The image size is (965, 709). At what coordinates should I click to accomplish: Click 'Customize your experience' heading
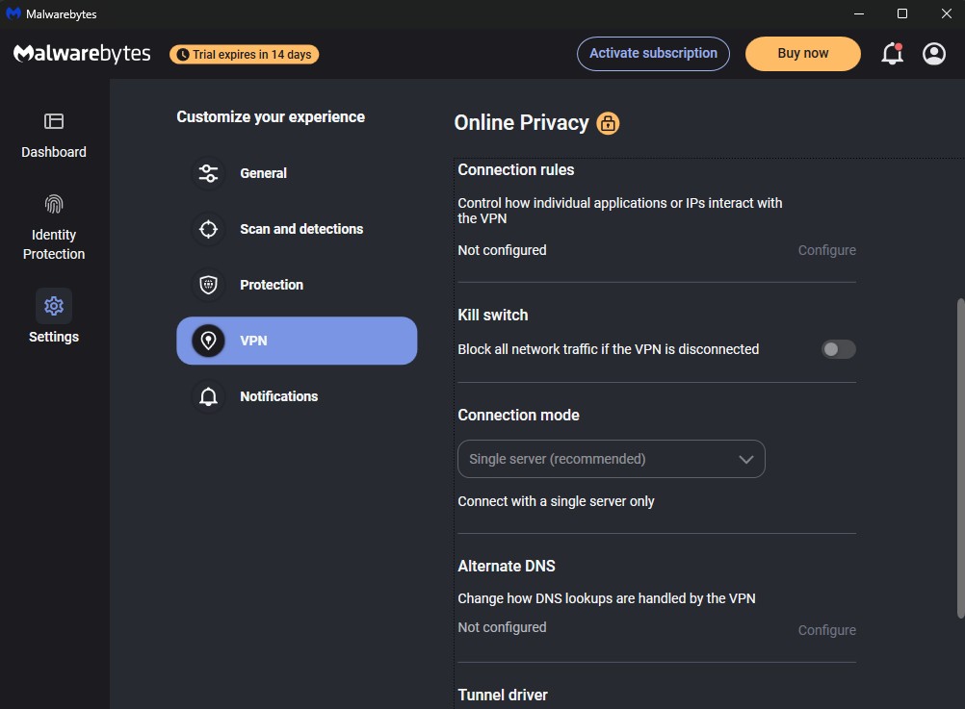(271, 116)
